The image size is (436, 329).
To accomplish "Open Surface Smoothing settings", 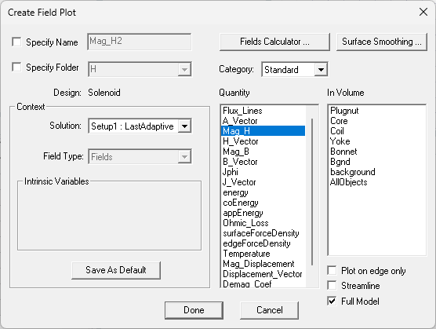I will click(381, 42).
